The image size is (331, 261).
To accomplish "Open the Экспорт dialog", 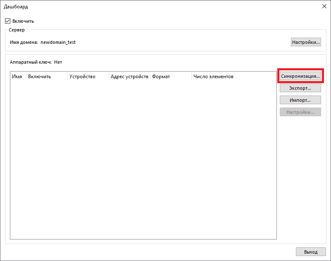I will coord(300,88).
